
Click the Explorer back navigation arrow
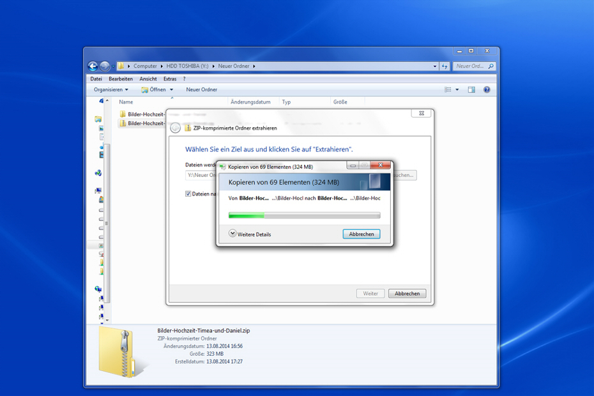93,66
